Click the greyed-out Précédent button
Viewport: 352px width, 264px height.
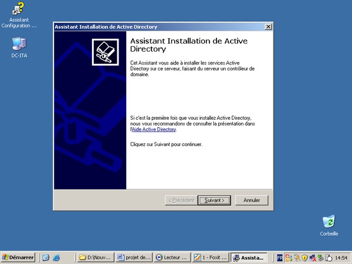(x=181, y=200)
